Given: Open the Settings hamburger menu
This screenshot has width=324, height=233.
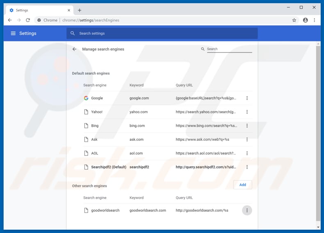Looking at the screenshot, I should [x=13, y=33].
